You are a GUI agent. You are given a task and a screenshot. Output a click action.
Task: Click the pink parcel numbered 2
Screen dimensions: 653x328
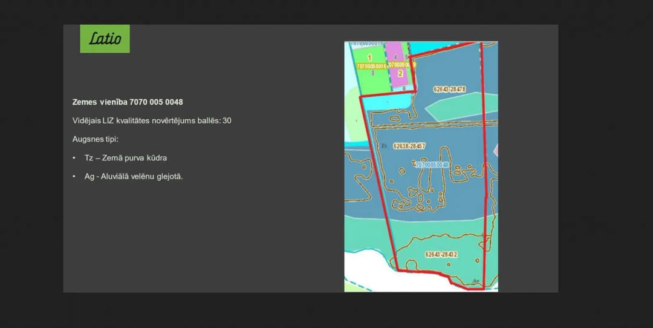point(400,73)
